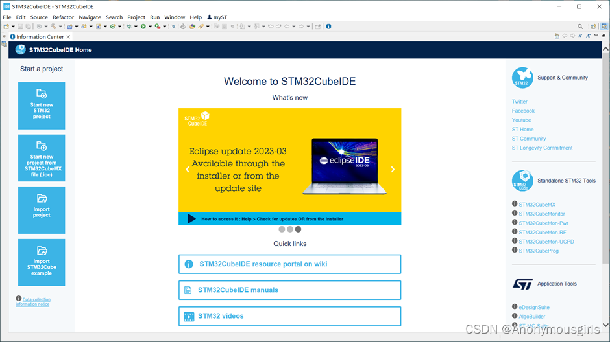Open the Navigate menu
The width and height of the screenshot is (610, 342).
90,17
